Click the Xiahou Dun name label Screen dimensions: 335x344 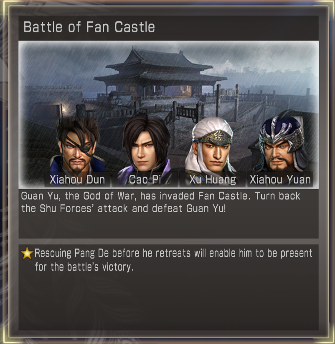coord(77,180)
